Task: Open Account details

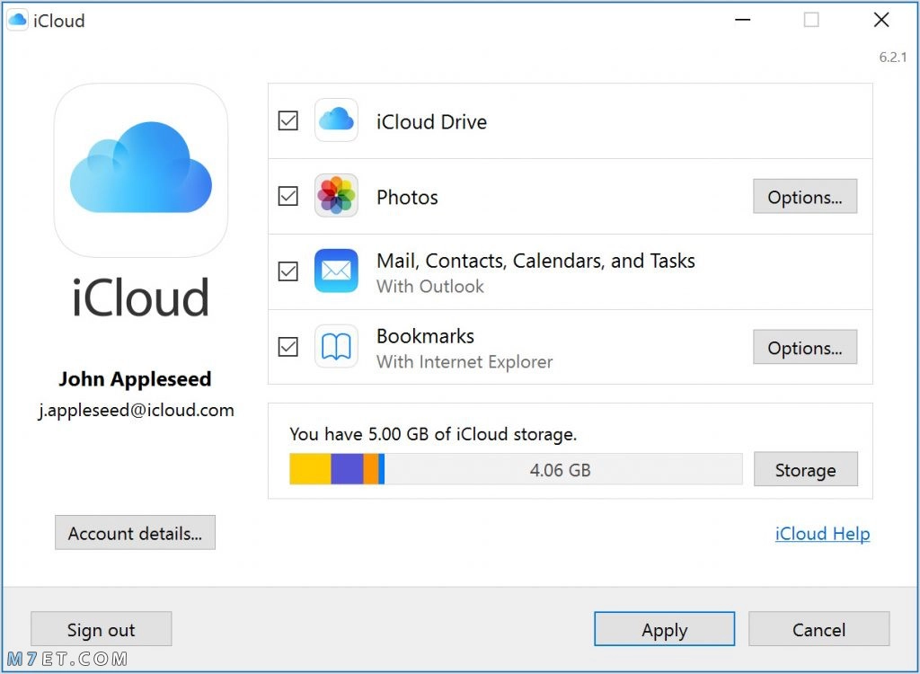Action: (x=135, y=533)
